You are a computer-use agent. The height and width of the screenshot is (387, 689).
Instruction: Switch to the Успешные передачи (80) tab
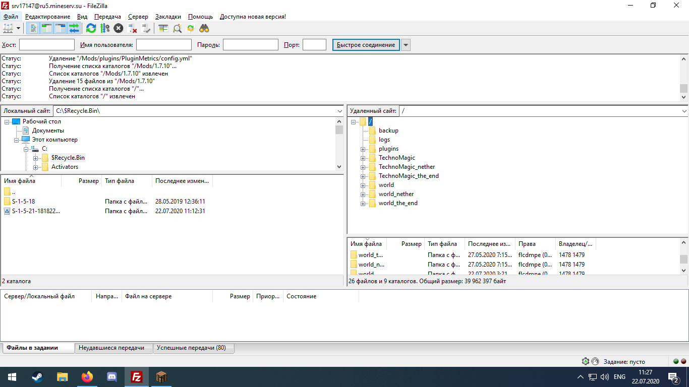click(194, 348)
